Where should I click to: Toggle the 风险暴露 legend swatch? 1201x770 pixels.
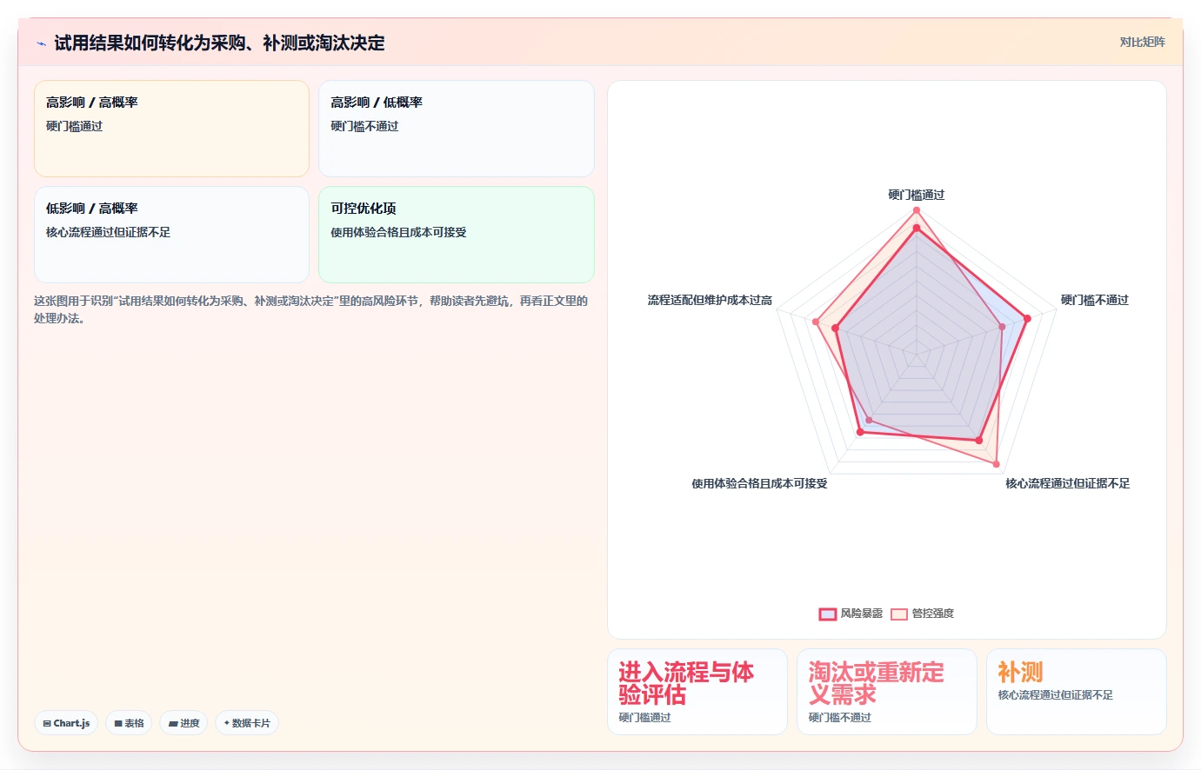point(827,614)
